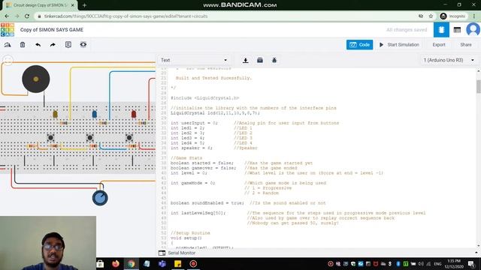This screenshot has width=481, height=270.
Task: Bookmark this page with star icon
Action: point(431,16)
